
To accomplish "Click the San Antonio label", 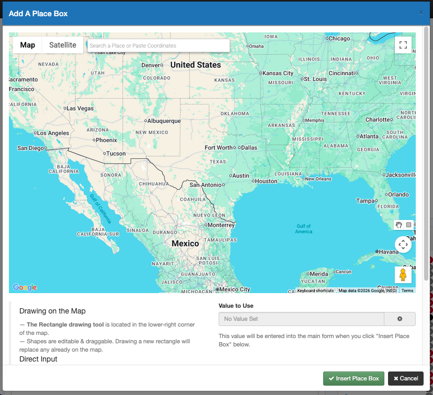I will coord(206,185).
